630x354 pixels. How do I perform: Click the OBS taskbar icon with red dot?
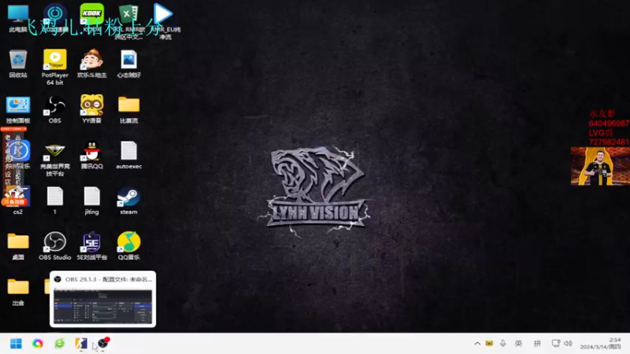coord(103,343)
